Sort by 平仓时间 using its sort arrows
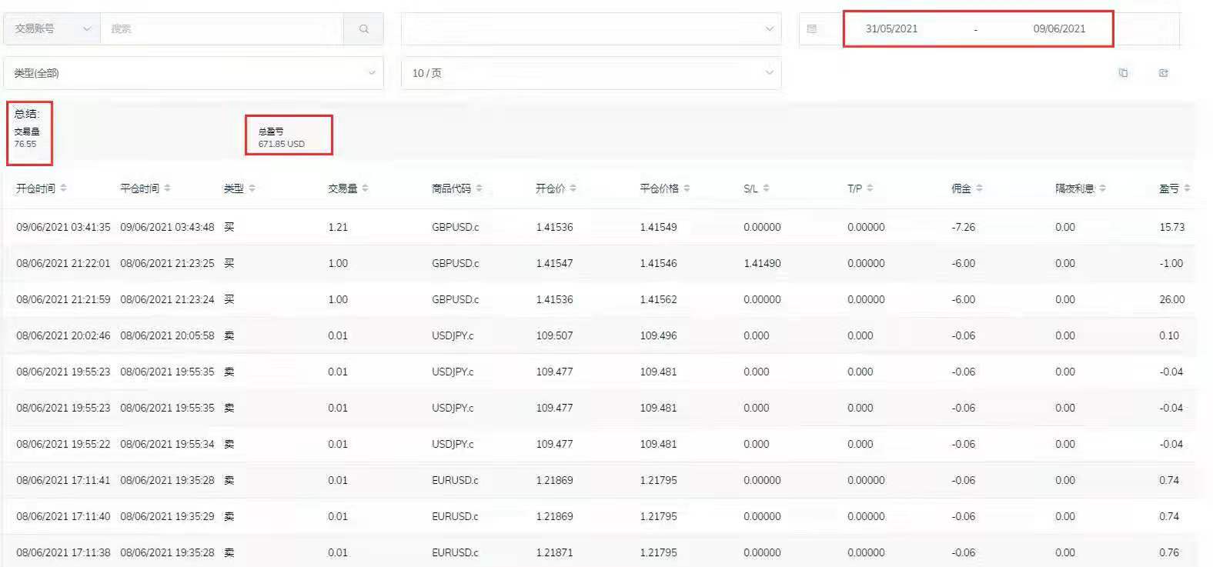 167,188
